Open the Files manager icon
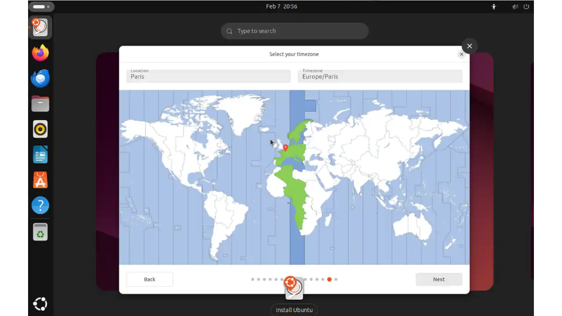 point(40,104)
